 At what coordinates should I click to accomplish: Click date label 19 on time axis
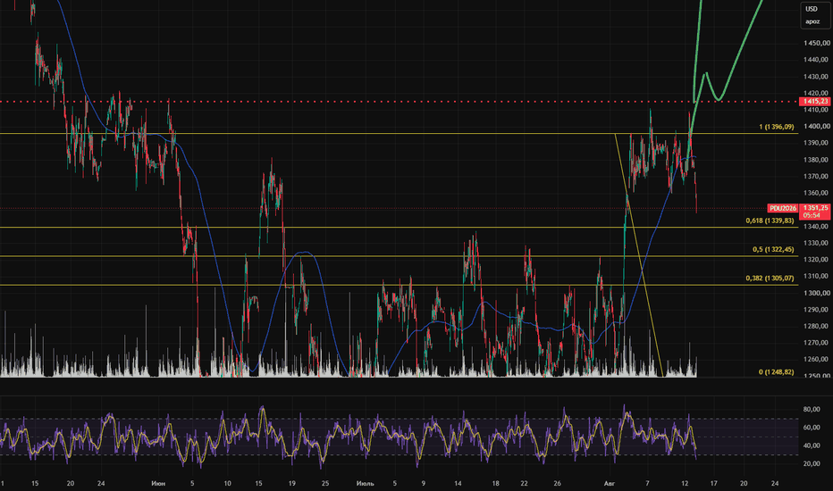(x=291, y=484)
